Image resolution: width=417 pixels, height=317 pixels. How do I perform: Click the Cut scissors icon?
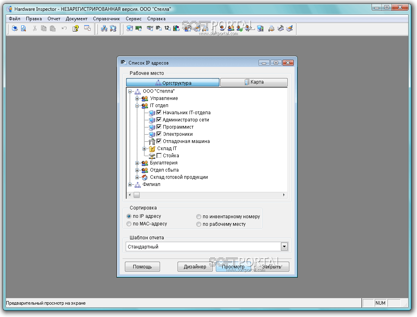[x=35, y=28]
